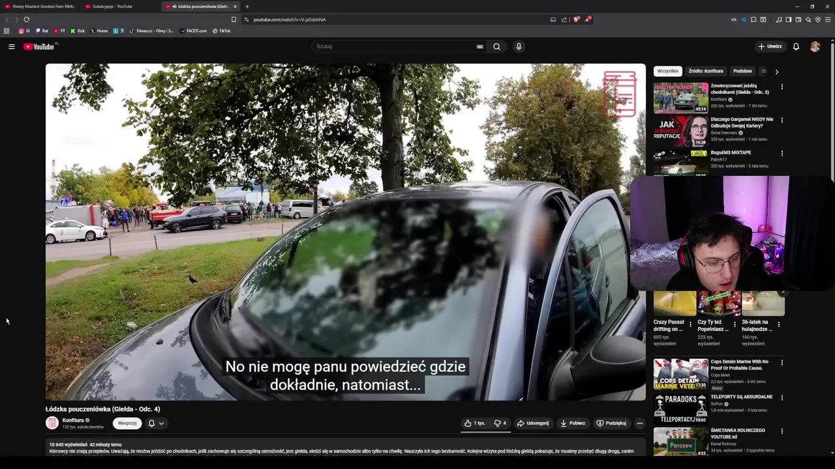The image size is (835, 469).
Task: Like the video with thumbs up
Action: point(474,423)
